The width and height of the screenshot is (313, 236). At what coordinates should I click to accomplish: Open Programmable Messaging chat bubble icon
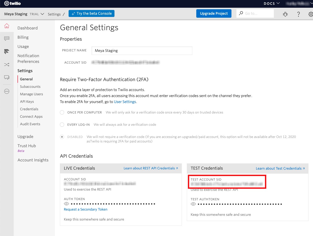coord(7,38)
